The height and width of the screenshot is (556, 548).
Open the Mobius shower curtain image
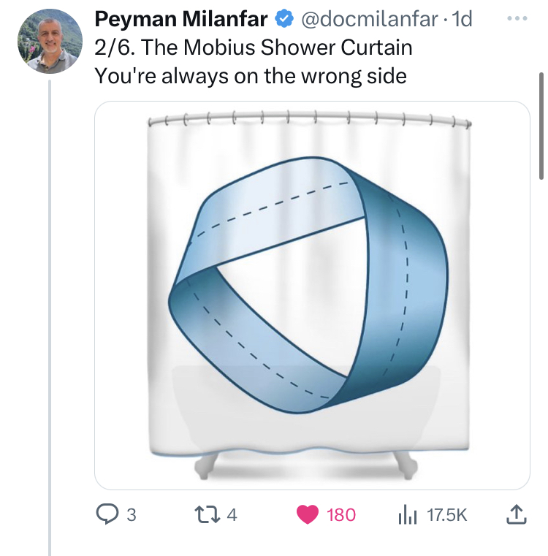pos(312,295)
